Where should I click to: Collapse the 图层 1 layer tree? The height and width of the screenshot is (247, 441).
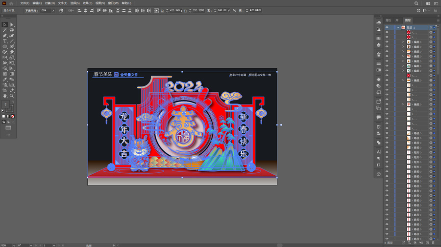398,27
